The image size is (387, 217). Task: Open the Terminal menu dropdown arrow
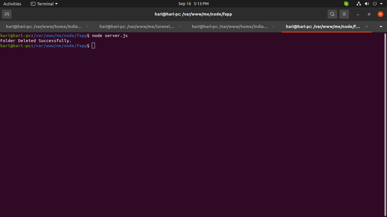56,4
